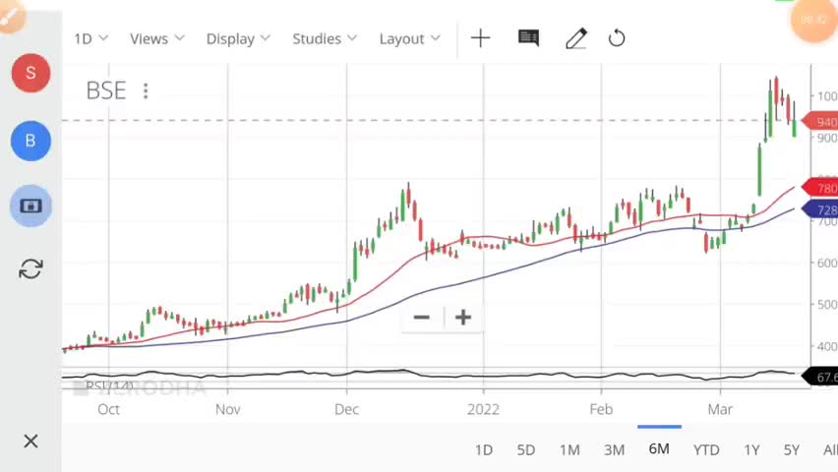Viewport: 838px width, 472px height.
Task: Expand the Display dropdown menu
Action: 239,38
